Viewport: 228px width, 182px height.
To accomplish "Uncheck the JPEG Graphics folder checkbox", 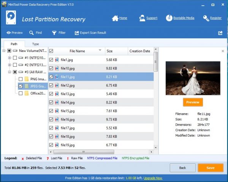I will pos(21,86).
